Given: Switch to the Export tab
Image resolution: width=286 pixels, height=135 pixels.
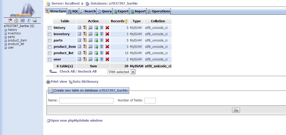Looking at the screenshot, I should coord(121,11).
